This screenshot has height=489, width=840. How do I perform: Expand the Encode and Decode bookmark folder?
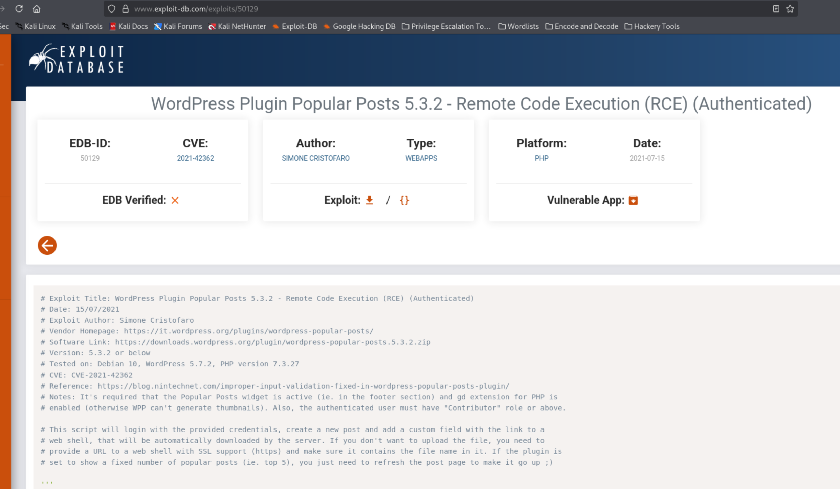pyautogui.click(x=582, y=26)
